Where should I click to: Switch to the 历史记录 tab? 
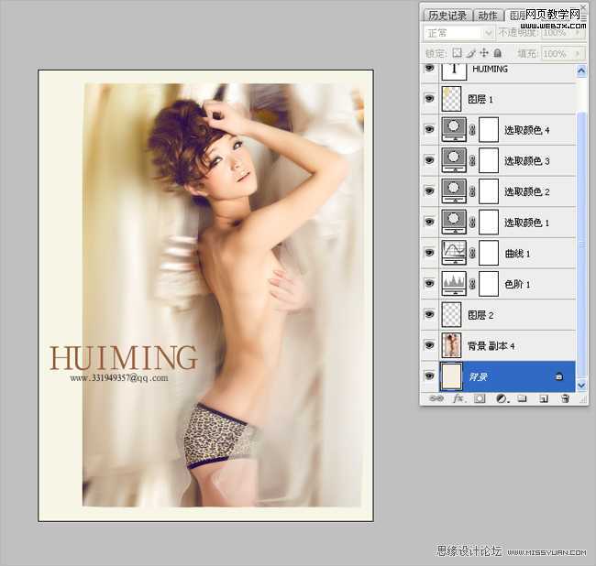[x=447, y=16]
